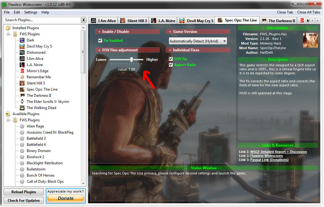Collapse the FOV Fine adjustment section header
The image size is (324, 207).
(x=127, y=50)
